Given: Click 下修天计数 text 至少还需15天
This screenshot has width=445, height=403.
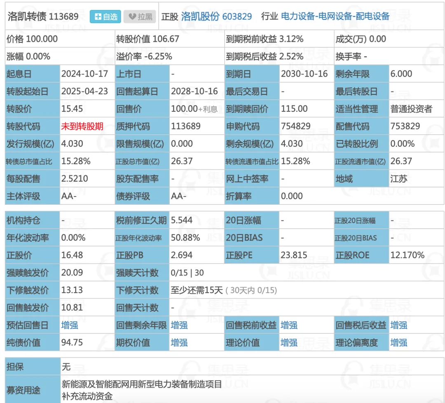Looking at the screenshot, I should coord(197,291).
